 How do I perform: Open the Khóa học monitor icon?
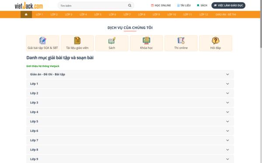[x=146, y=40]
